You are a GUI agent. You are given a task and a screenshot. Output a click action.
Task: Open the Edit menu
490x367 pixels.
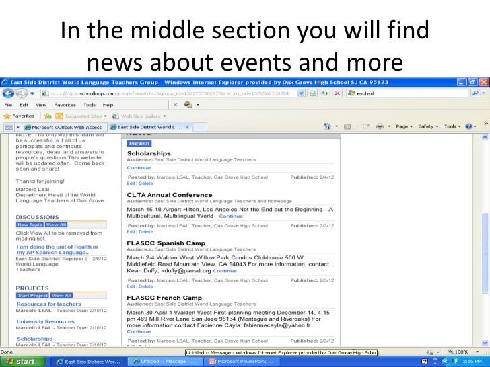24,105
